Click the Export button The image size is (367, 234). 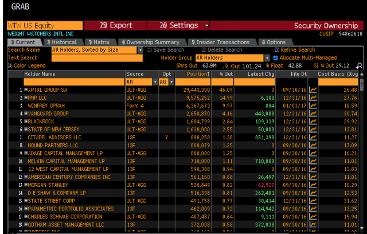click(116, 25)
